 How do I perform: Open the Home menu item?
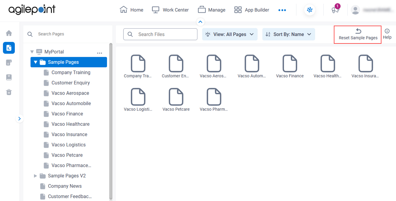[x=131, y=10]
